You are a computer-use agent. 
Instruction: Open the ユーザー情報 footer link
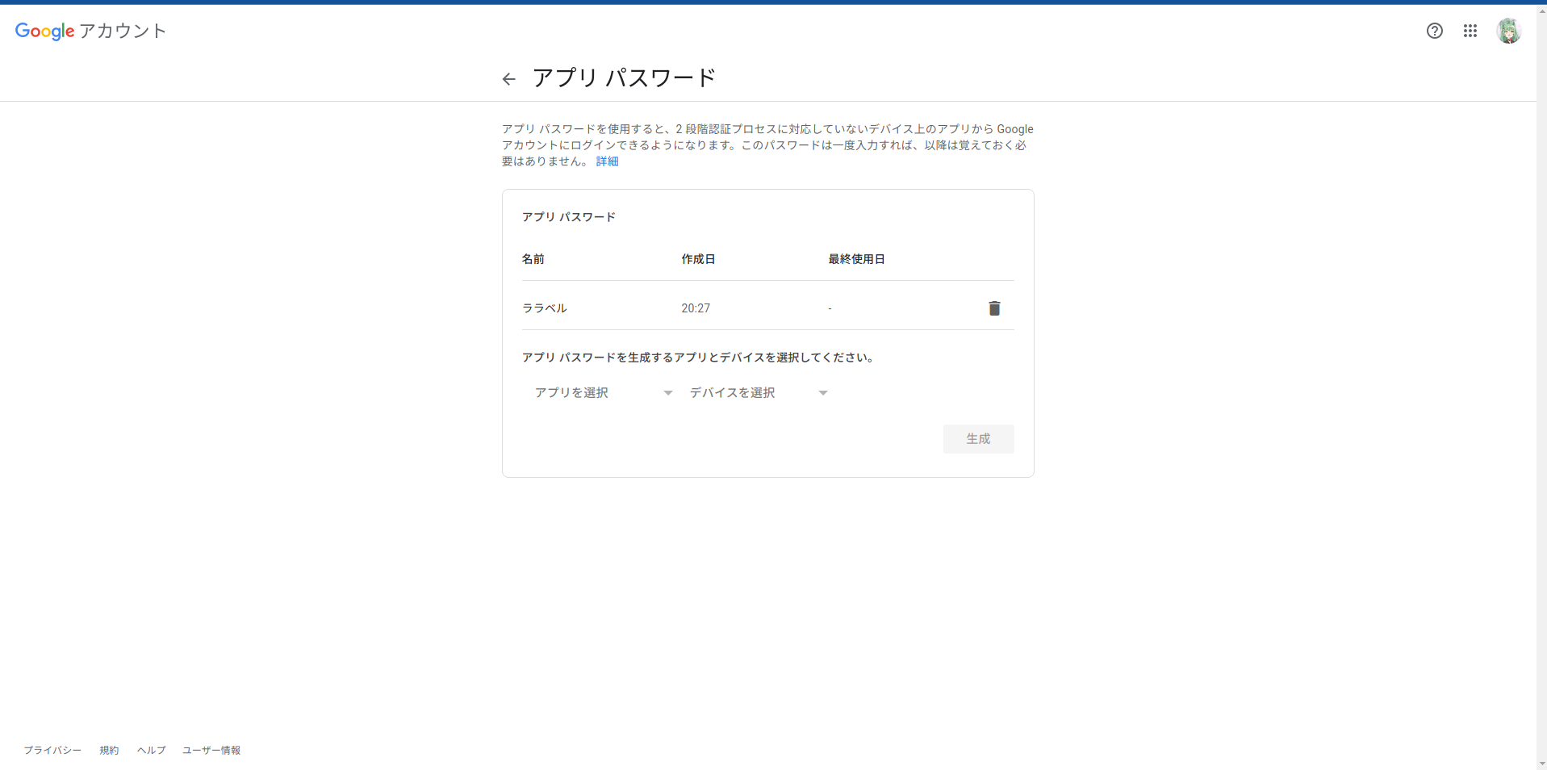[x=211, y=750]
